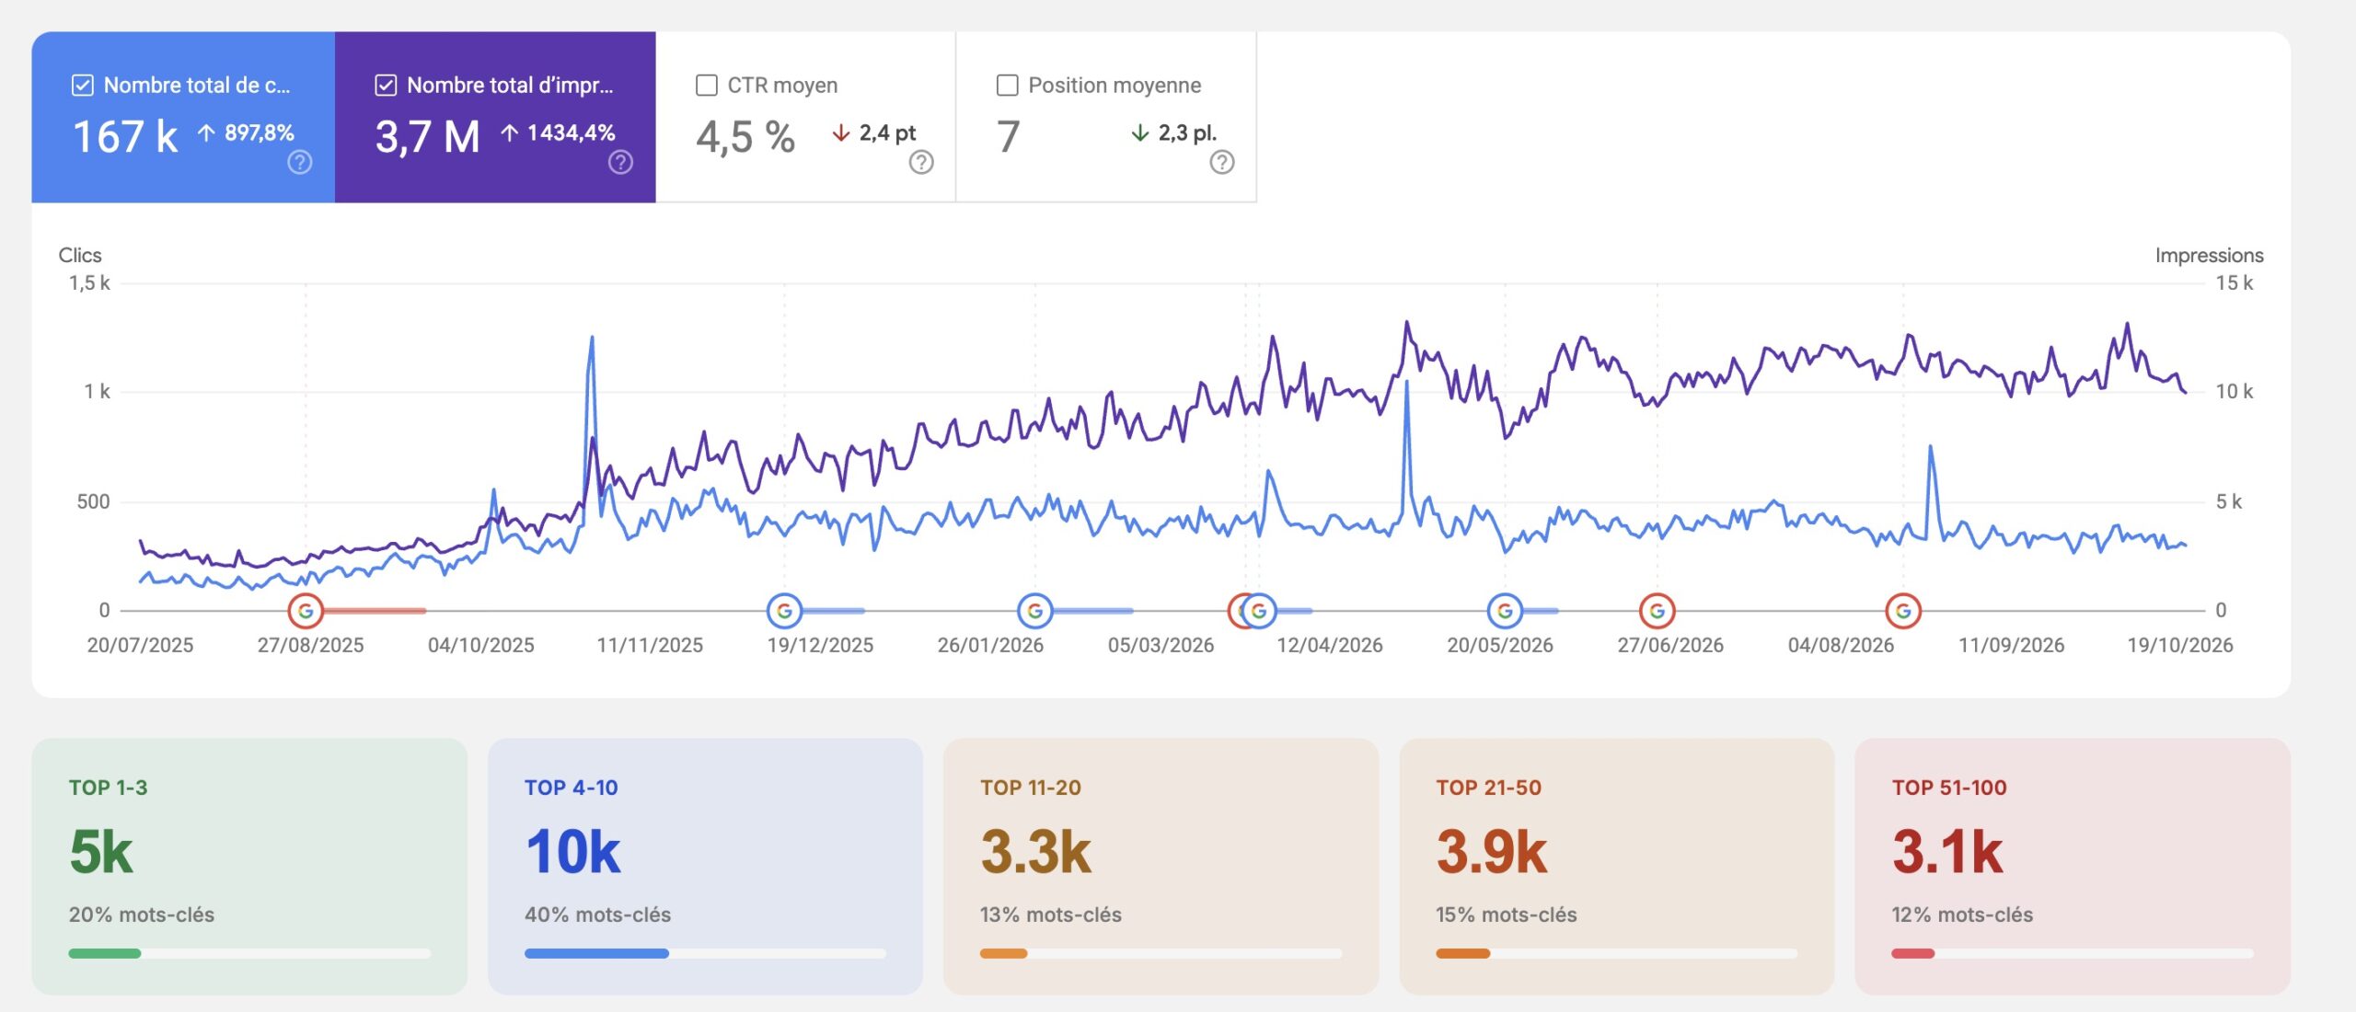Open the TOP 21-50 keywords card

click(x=1617, y=866)
